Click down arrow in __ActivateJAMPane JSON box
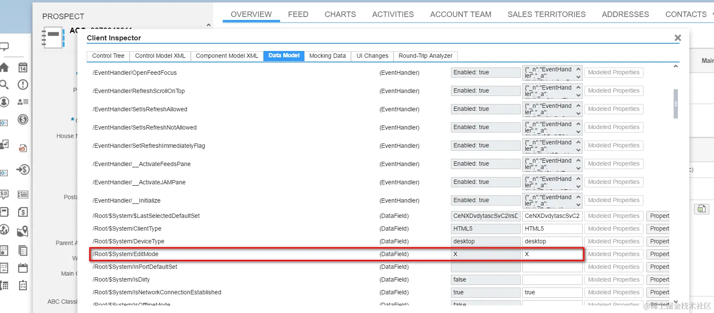This screenshot has height=313, width=714. pos(578,186)
